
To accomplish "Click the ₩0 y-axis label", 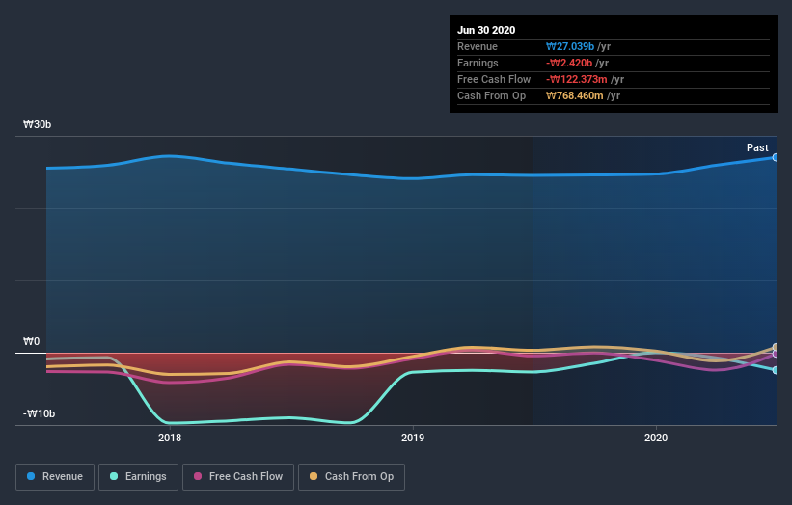I will pos(31,341).
